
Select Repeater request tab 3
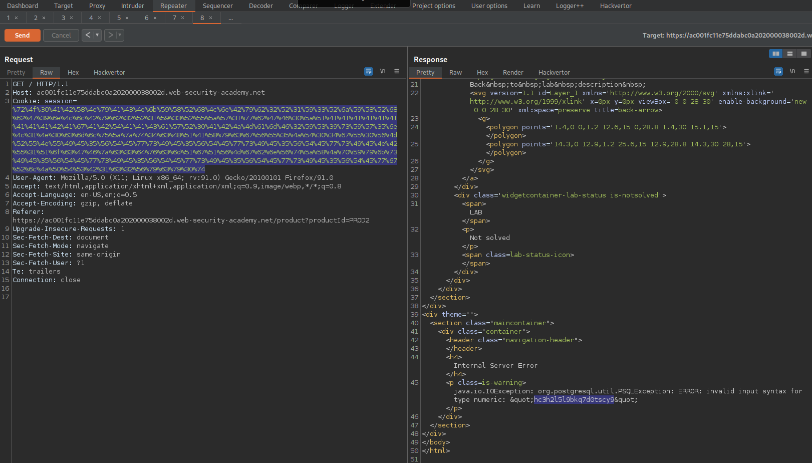[64, 18]
